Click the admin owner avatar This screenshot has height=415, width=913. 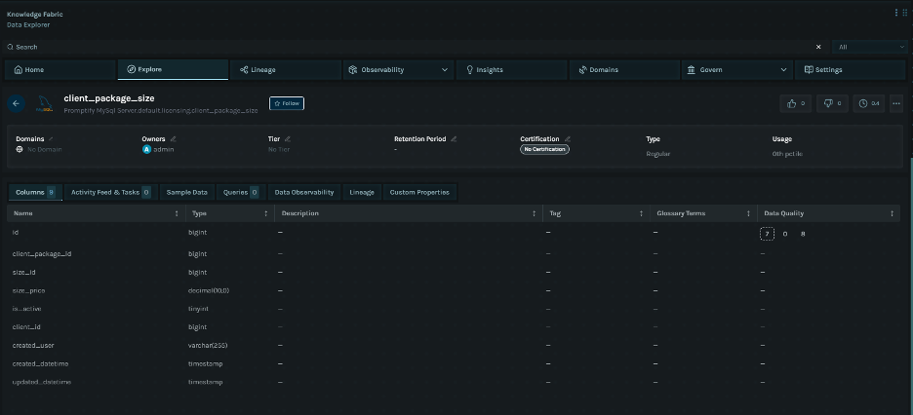tap(146, 149)
